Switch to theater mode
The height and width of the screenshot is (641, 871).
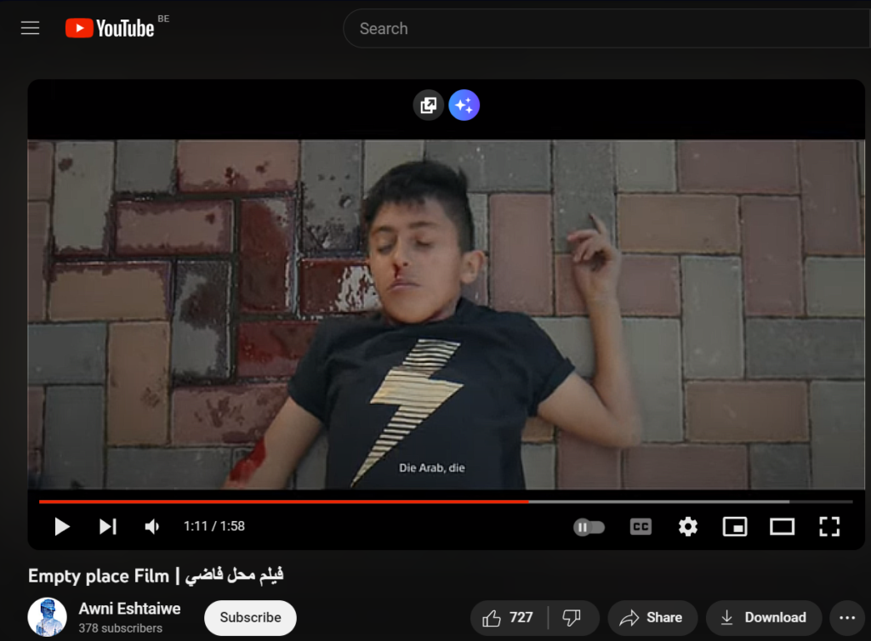coord(782,527)
